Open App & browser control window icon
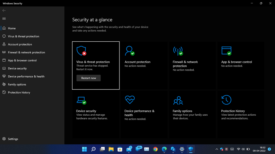Screen dimensions: 275x154 [x=227, y=51]
